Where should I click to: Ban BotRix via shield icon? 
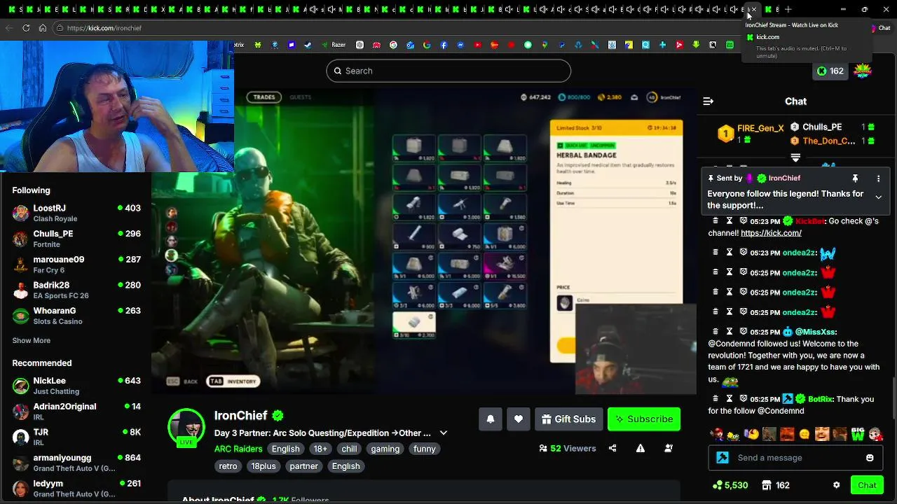(744, 399)
